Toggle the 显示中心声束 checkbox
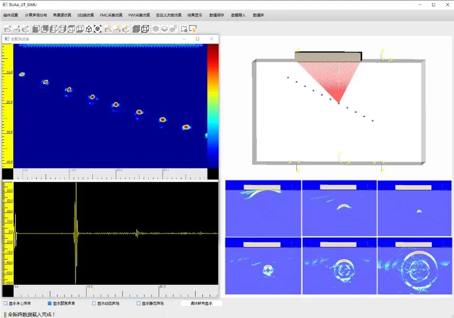Viewport: 454px width, 318px height. [5, 303]
